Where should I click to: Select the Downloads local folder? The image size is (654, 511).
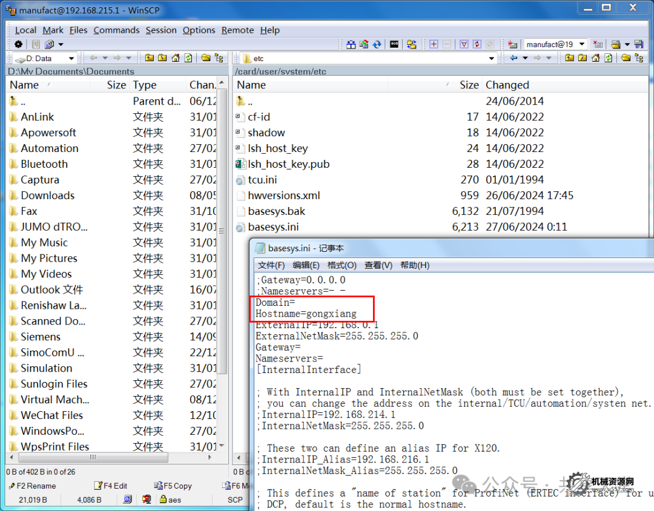[47, 196]
